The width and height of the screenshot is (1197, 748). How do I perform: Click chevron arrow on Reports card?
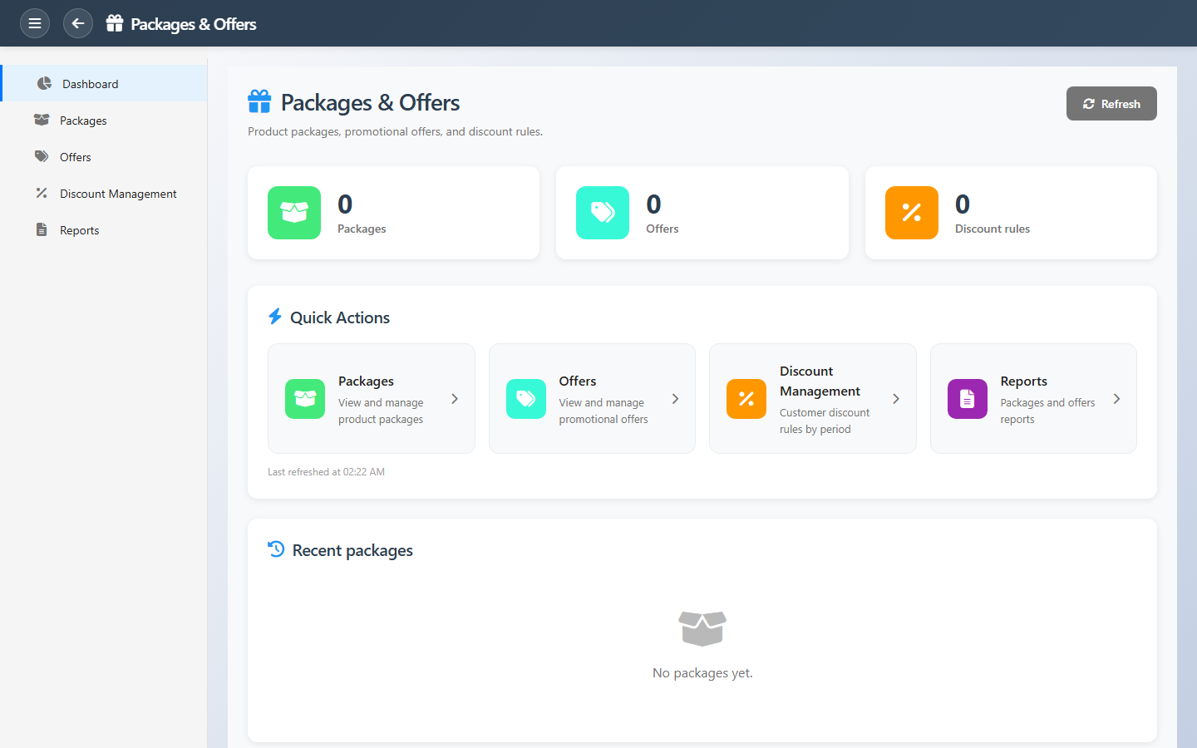1116,399
